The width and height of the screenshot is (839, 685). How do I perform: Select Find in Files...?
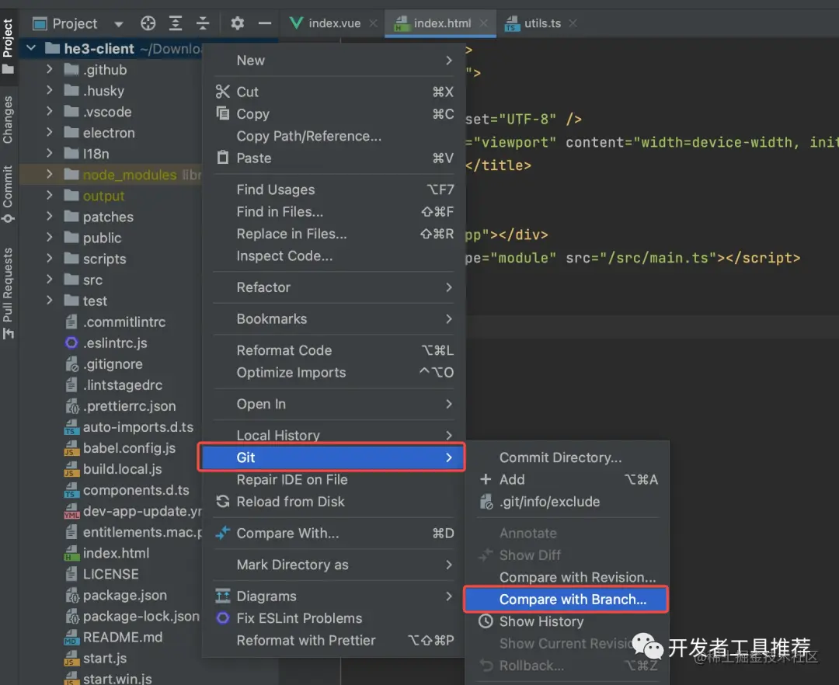tap(334, 212)
